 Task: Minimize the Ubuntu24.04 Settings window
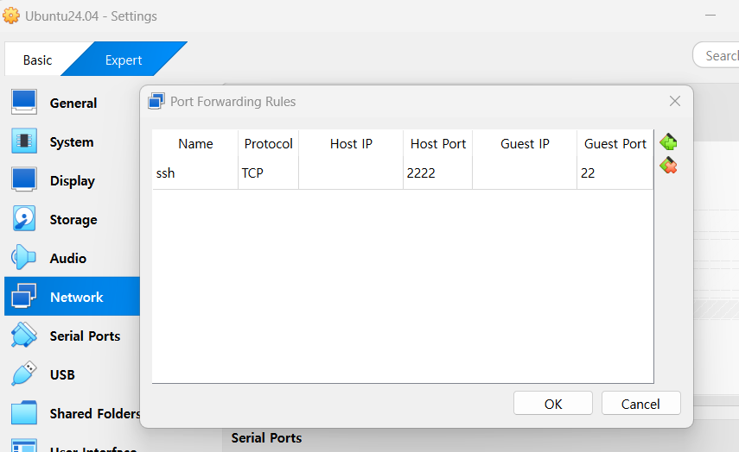(x=710, y=16)
